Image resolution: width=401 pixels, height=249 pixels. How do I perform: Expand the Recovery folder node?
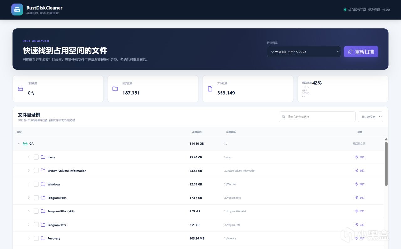point(29,238)
